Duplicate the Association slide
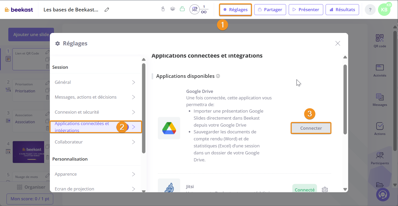This screenshot has width=398, height=206. point(48,121)
